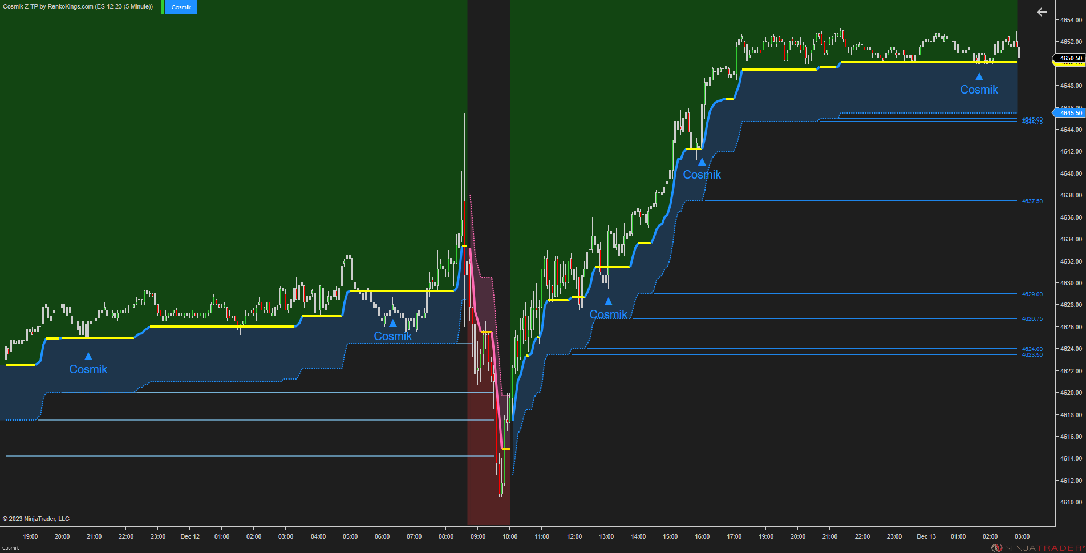This screenshot has height=553, width=1086.
Task: Click the triangle marker above the 16:00 Cosmik label
Action: point(701,162)
